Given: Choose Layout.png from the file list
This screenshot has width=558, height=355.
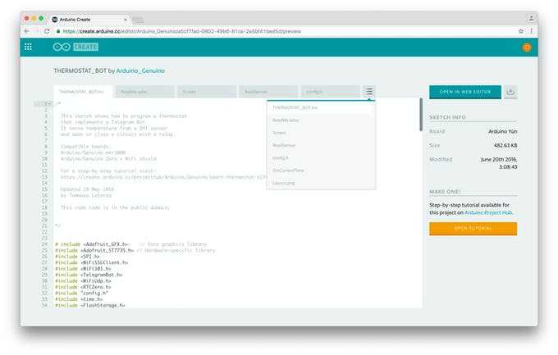Looking at the screenshot, I should tap(283, 182).
